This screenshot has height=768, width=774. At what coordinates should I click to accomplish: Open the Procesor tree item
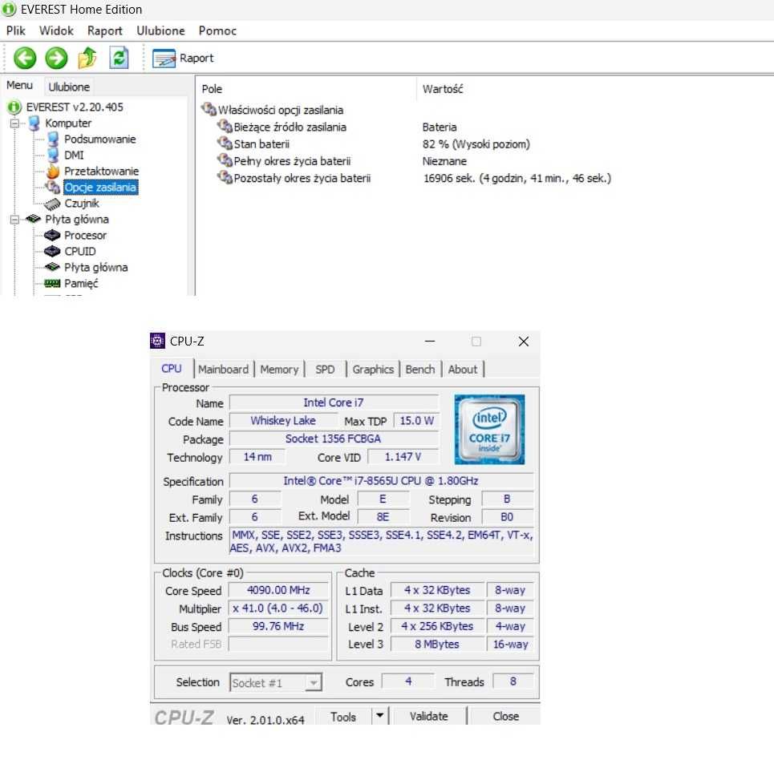pos(85,235)
